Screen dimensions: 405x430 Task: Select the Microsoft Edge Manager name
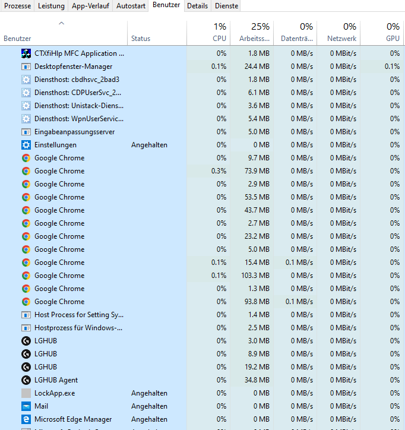[73, 419]
